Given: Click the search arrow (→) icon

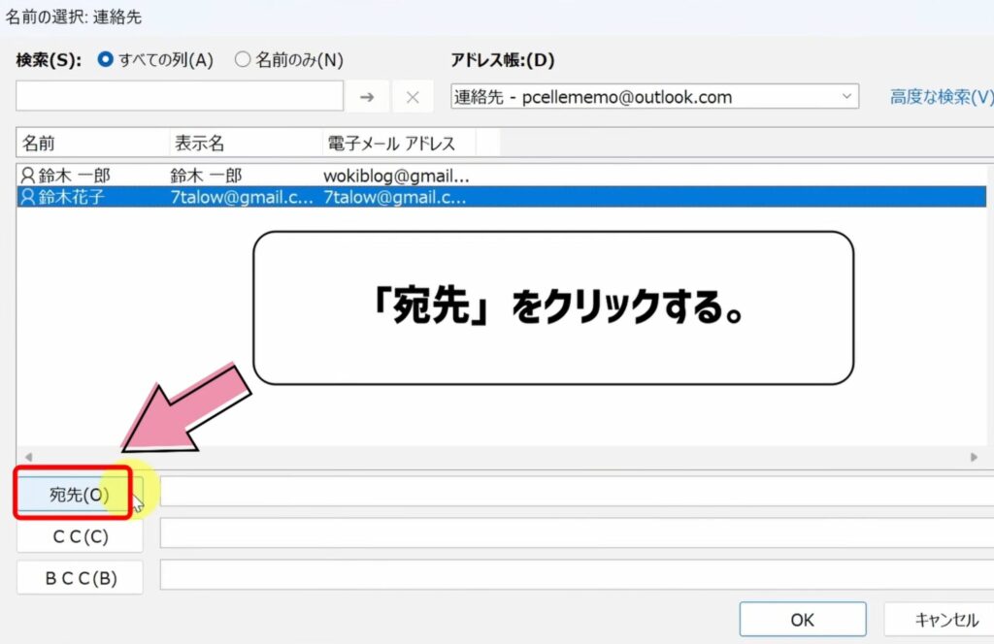Looking at the screenshot, I should 369,96.
